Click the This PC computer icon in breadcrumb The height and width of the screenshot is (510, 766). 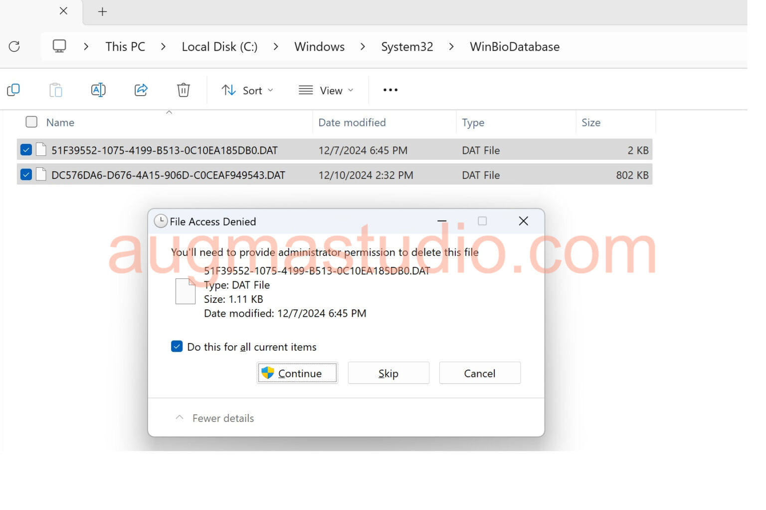(59, 45)
